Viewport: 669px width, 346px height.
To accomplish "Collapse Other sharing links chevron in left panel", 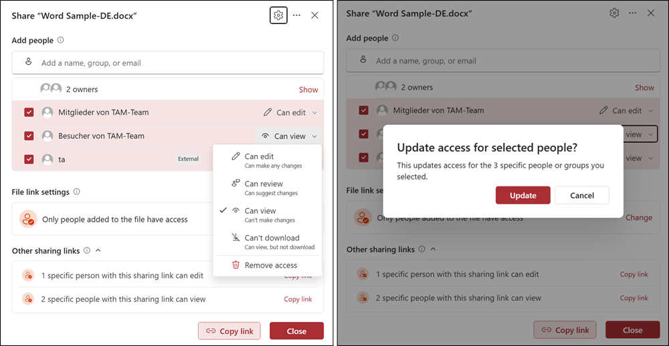I will 98,250.
